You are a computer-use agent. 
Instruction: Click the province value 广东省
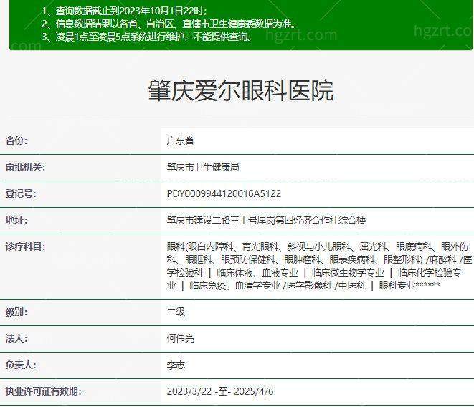click(x=181, y=140)
